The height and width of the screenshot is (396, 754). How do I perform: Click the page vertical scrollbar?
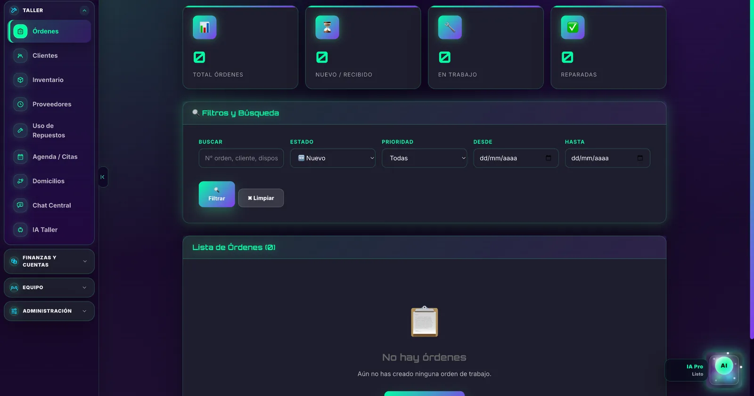(x=752, y=170)
